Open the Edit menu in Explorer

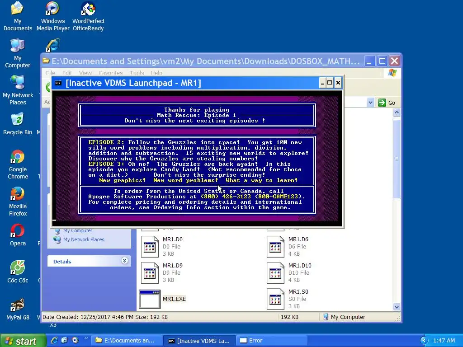tap(67, 73)
